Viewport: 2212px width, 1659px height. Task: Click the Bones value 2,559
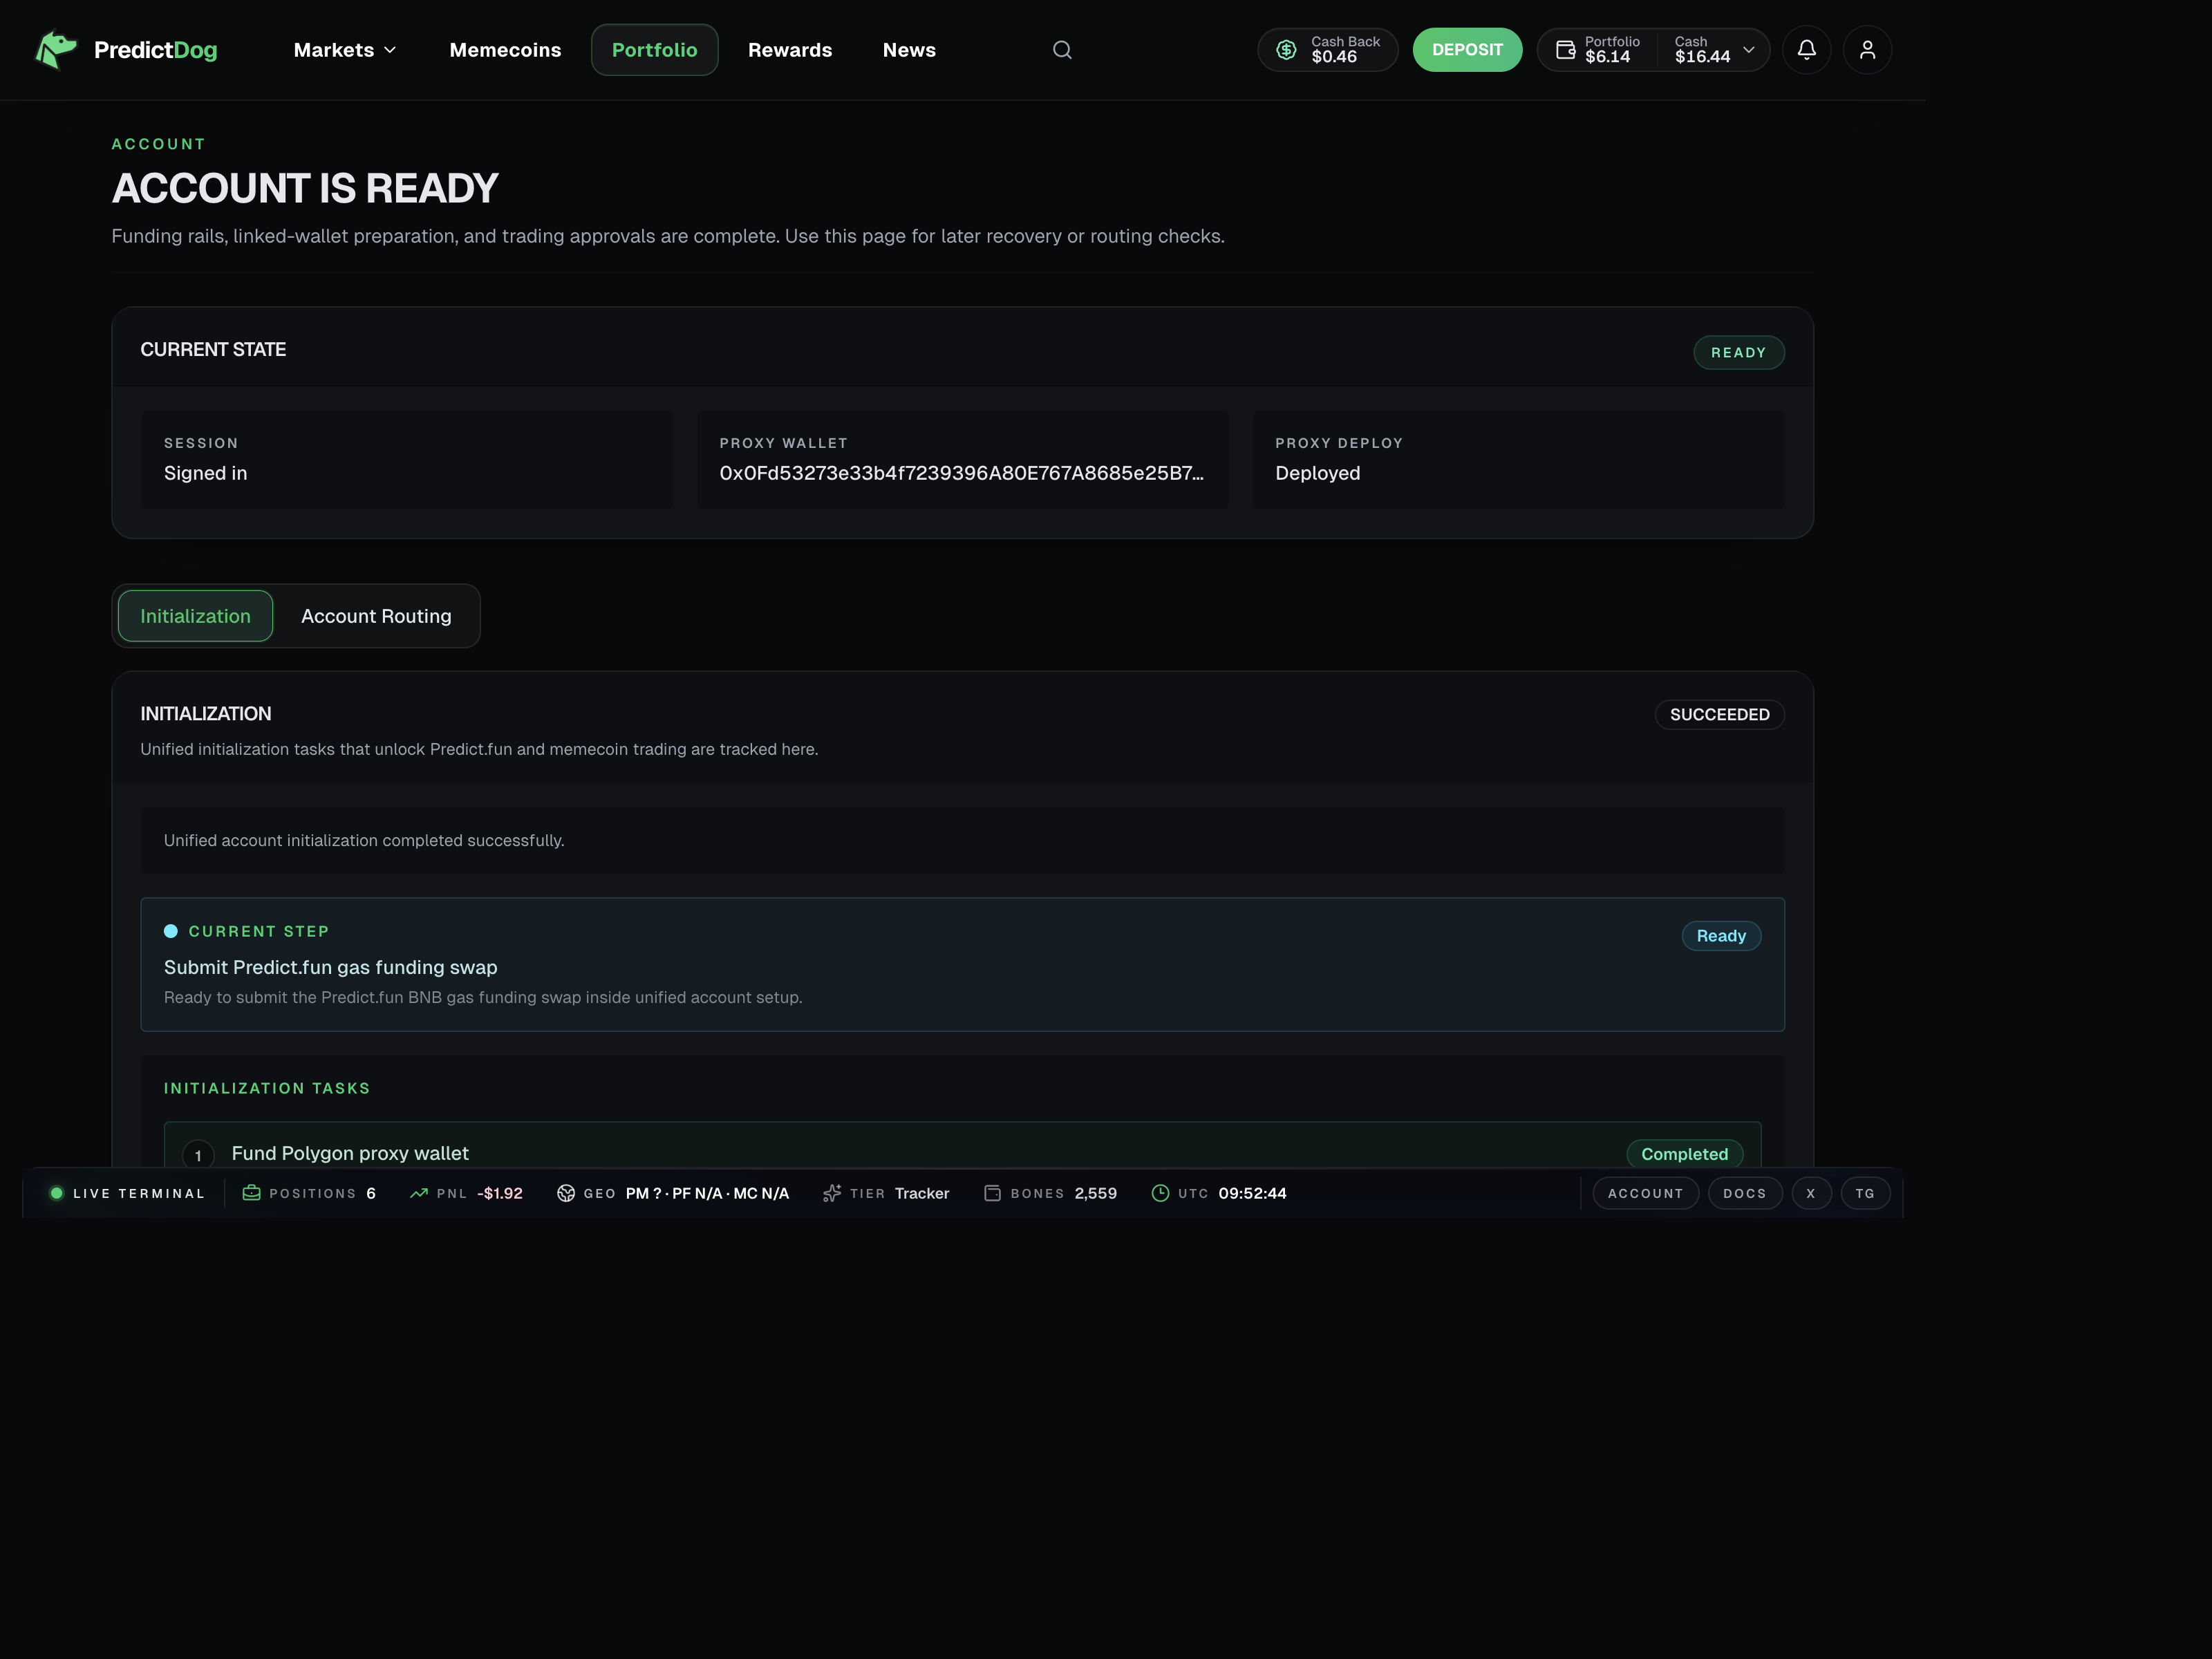(1095, 1193)
